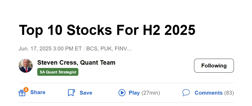Click the Save text label
The height and width of the screenshot is (106, 252).
(86, 93)
